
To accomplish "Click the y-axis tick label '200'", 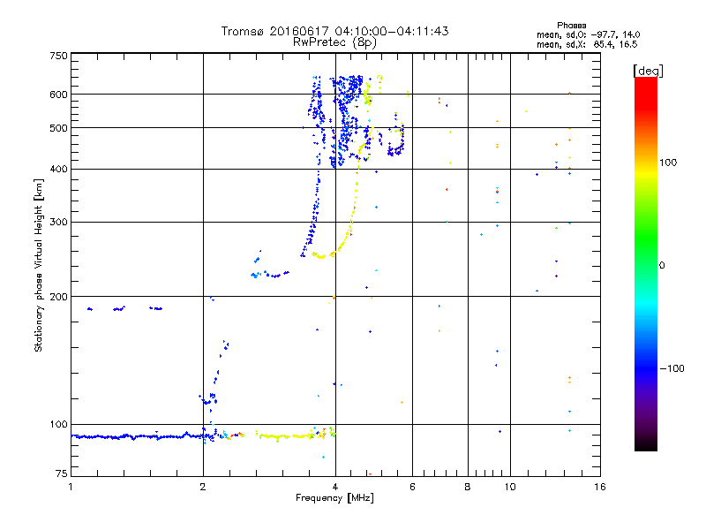I will point(58,297).
